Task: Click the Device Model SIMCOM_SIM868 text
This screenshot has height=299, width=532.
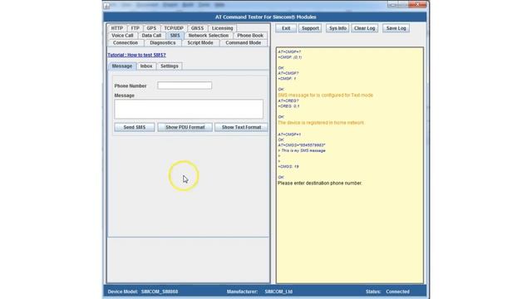Action: [x=143, y=292]
